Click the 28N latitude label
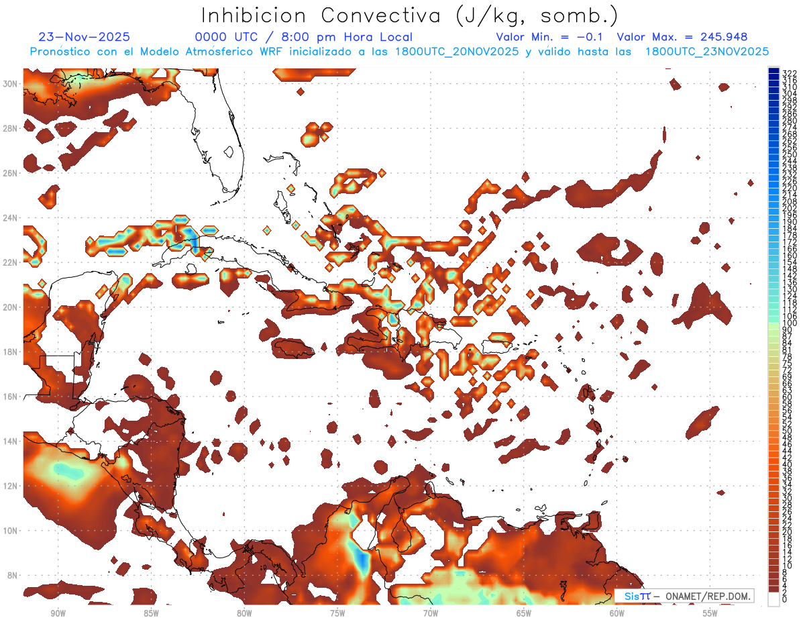Viewport: 805px width, 622px height. [11, 128]
